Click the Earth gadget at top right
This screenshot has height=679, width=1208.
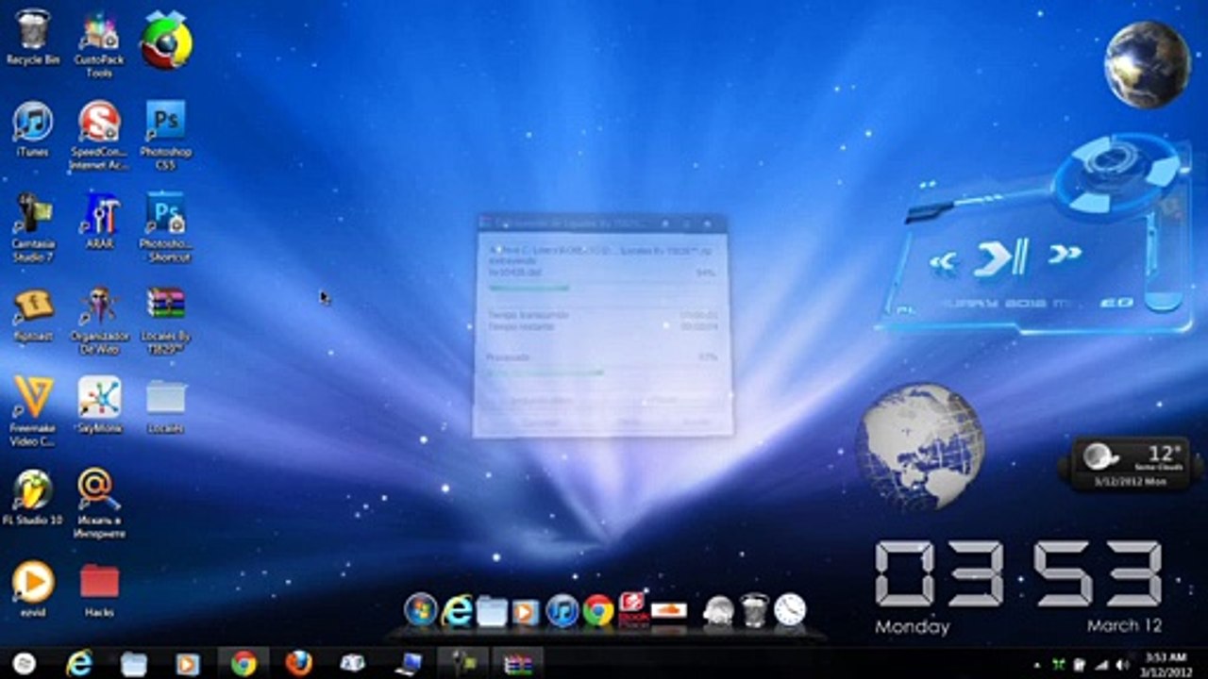(1147, 64)
